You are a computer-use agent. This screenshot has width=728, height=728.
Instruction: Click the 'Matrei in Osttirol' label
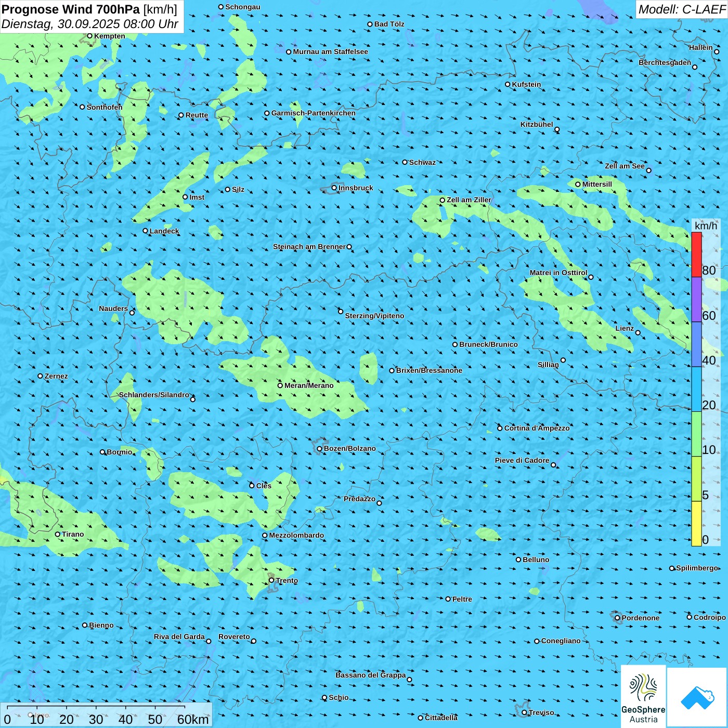[558, 272]
